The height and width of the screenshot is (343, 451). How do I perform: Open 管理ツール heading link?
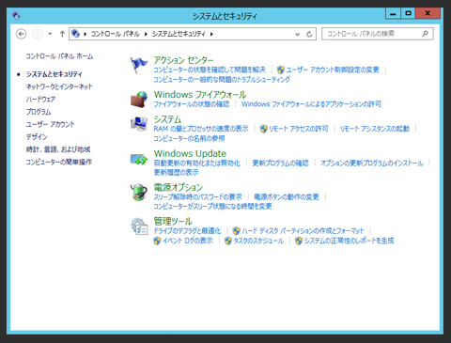pyautogui.click(x=173, y=221)
